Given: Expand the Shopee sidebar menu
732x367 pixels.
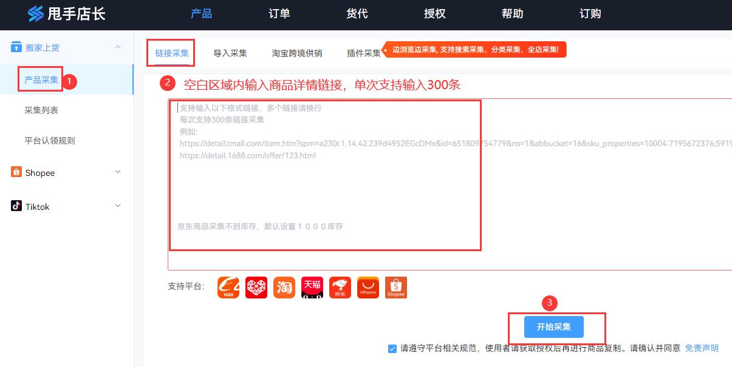Looking at the screenshot, I should pos(117,172).
